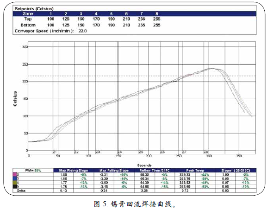The width and height of the screenshot is (267, 210).
Task: Click Top setpoint 100 for zone 1
Action: tap(50, 19)
